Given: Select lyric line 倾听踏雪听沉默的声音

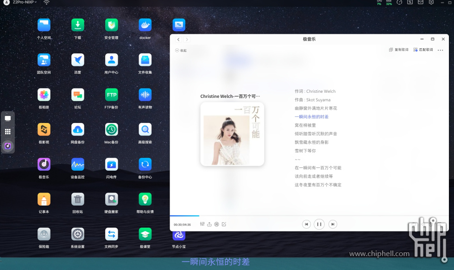Looking at the screenshot, I should pos(316,134).
